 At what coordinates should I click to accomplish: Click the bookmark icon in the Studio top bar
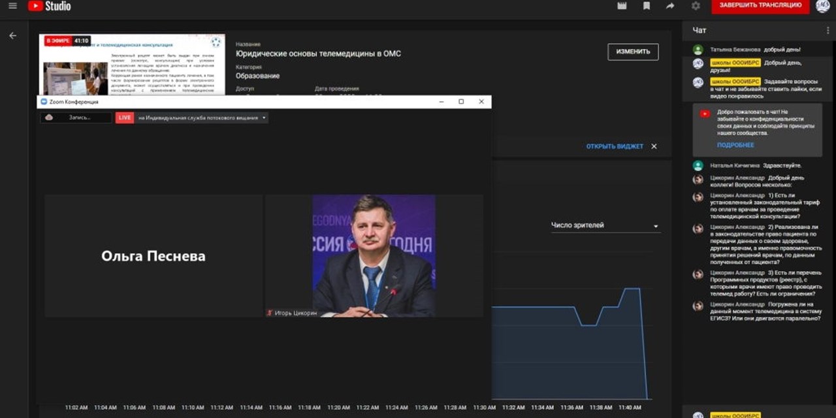click(x=647, y=6)
